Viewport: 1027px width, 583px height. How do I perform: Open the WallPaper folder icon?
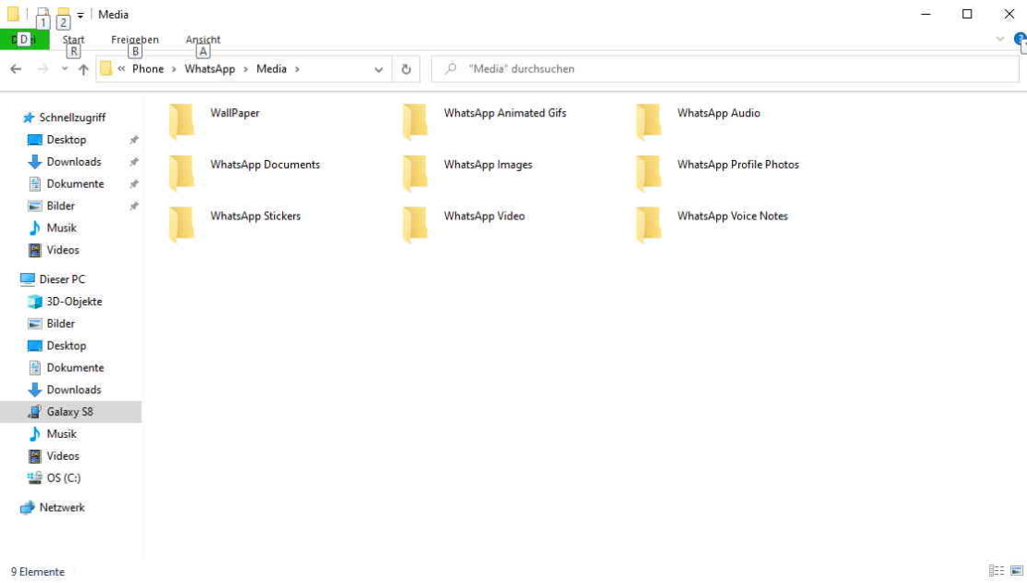182,122
